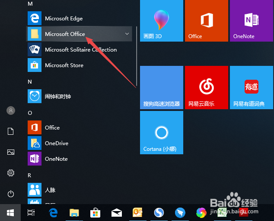Screen dimensions: 274x221
Task: Open the colorful pinwheel app on taskbar
Action: [201, 213]
